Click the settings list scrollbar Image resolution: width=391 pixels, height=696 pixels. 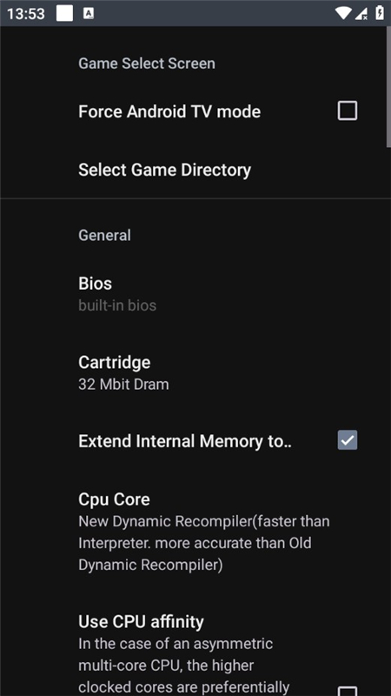click(388, 86)
